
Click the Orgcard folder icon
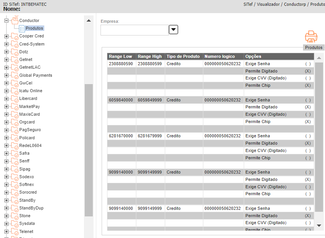pyautogui.click(x=15, y=122)
